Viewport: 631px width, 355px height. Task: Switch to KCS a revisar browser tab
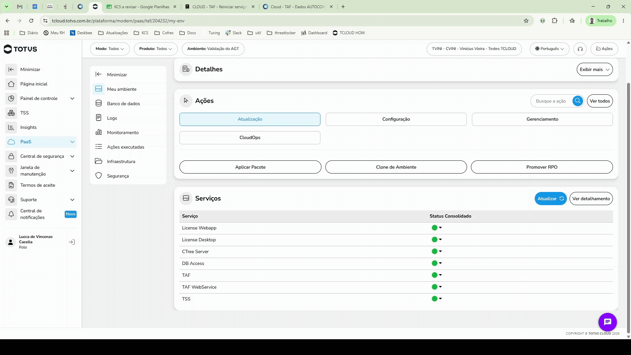coord(141,7)
